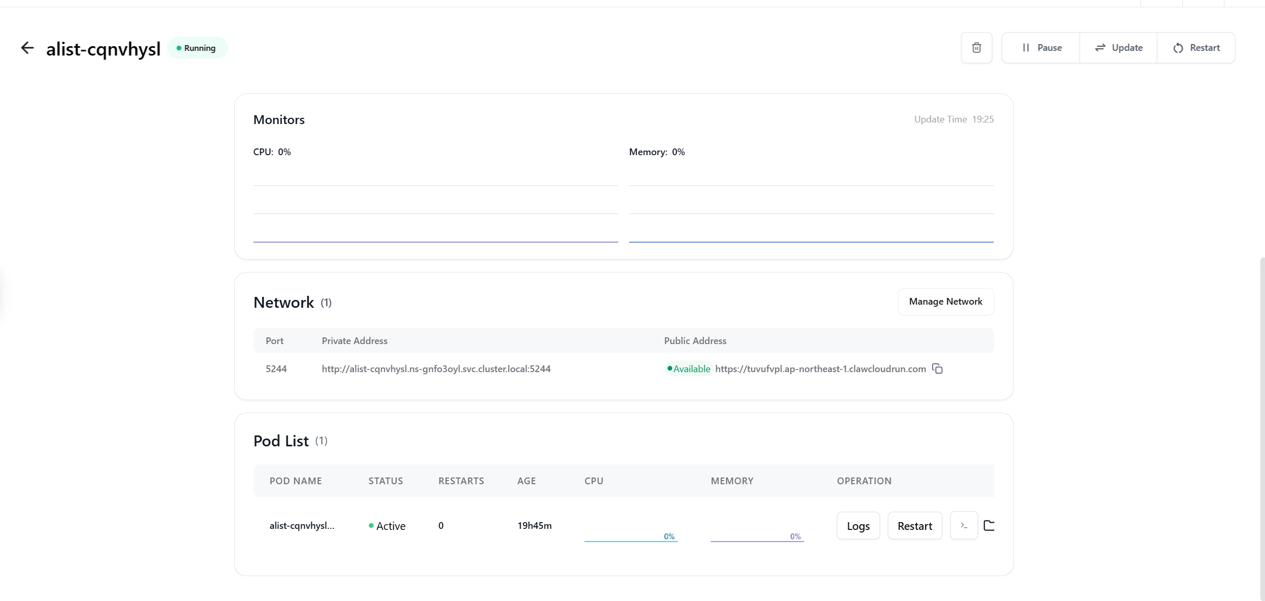Open the pod terminal icon

pos(964,526)
